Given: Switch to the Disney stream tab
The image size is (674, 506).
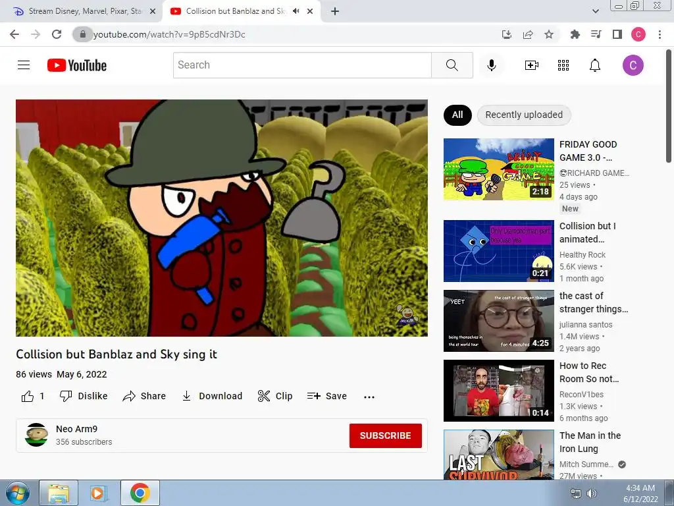Looking at the screenshot, I should [81, 11].
